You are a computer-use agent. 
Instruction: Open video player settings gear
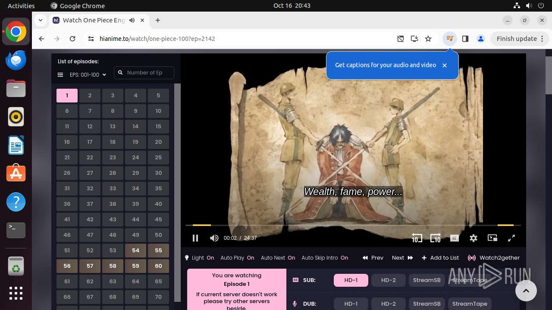[474, 238]
